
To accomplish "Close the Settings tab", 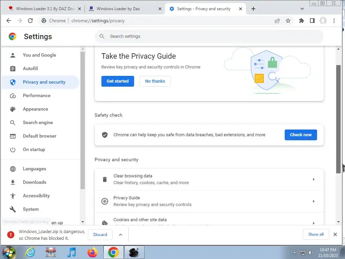I will (241, 9).
